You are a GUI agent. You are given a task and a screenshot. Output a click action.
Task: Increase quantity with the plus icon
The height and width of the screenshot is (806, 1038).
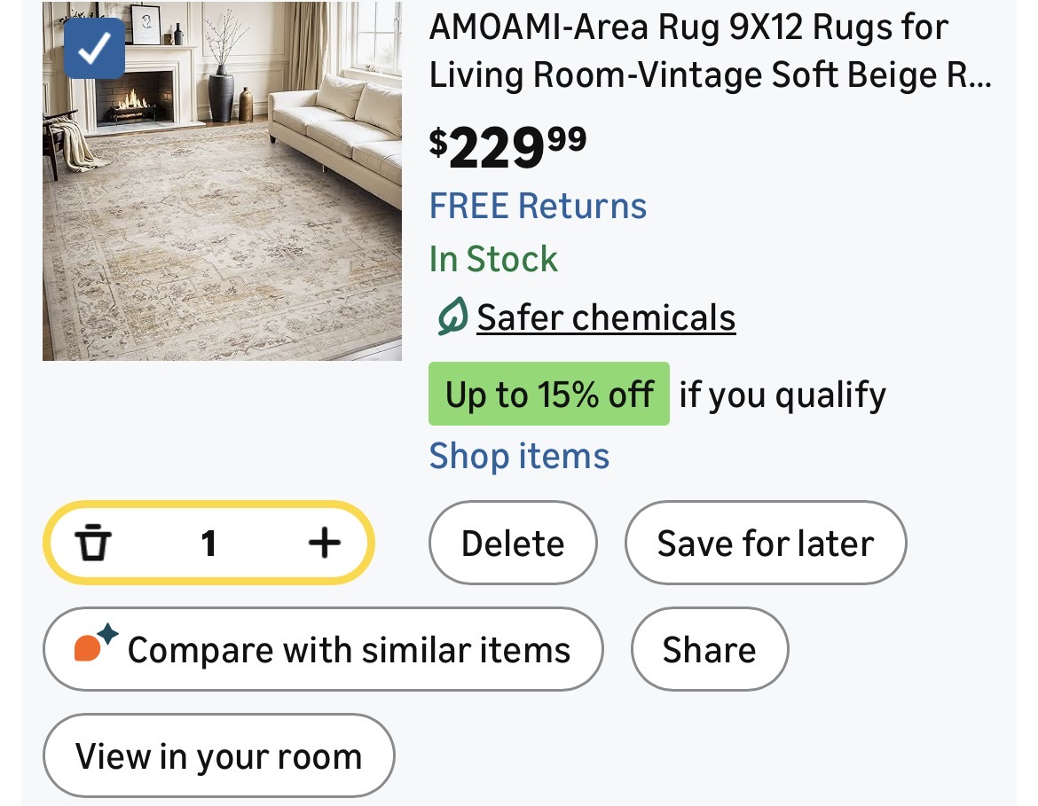coord(324,543)
